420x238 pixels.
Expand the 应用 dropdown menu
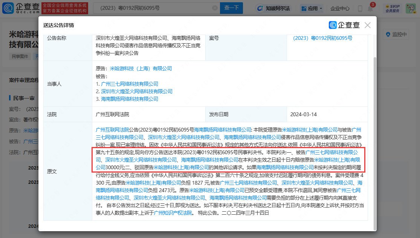(312, 8)
